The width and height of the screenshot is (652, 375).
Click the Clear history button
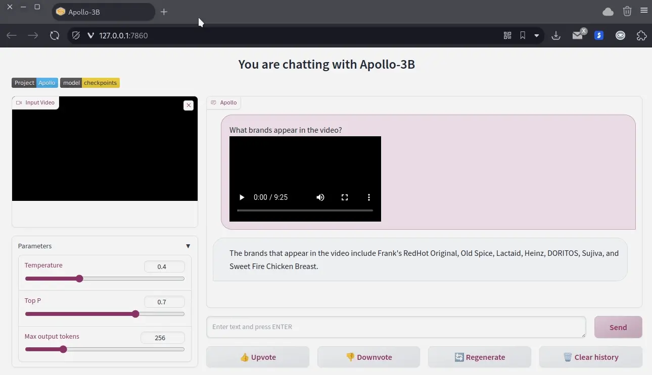[x=591, y=357]
